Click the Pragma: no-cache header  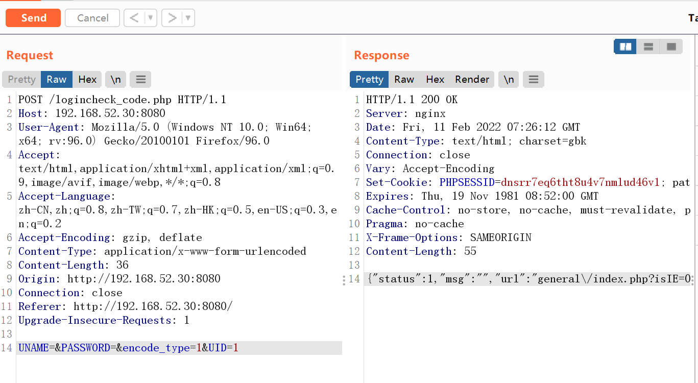(415, 224)
